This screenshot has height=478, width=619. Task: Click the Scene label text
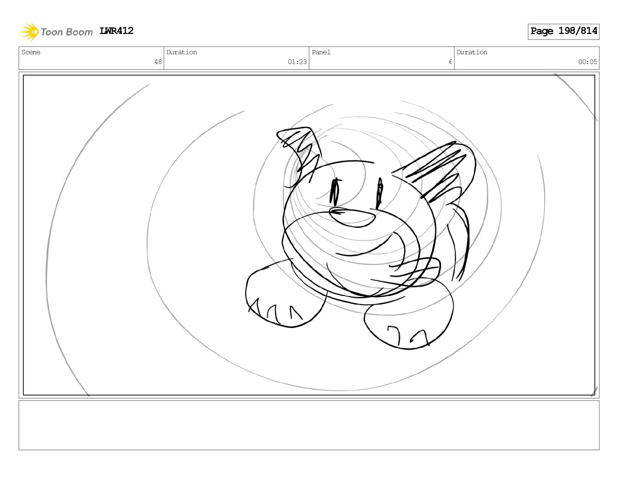pos(31,52)
